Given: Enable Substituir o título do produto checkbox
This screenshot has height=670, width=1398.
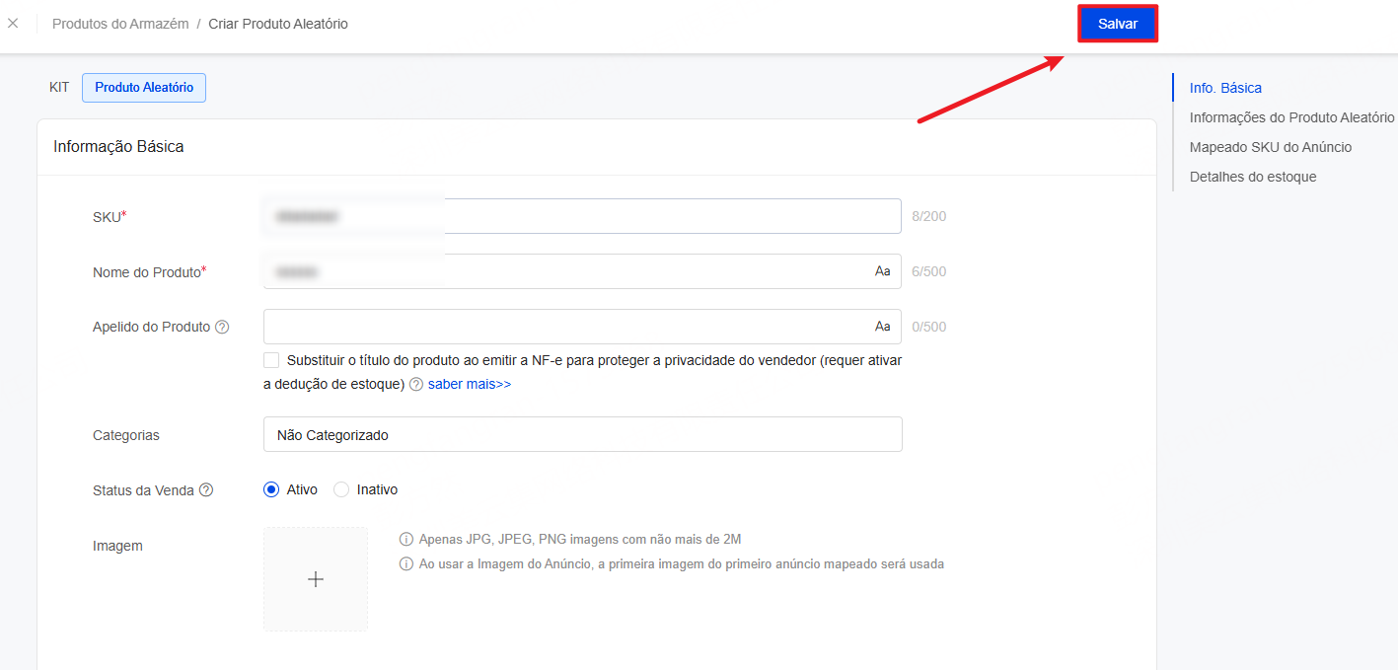Looking at the screenshot, I should [x=271, y=360].
